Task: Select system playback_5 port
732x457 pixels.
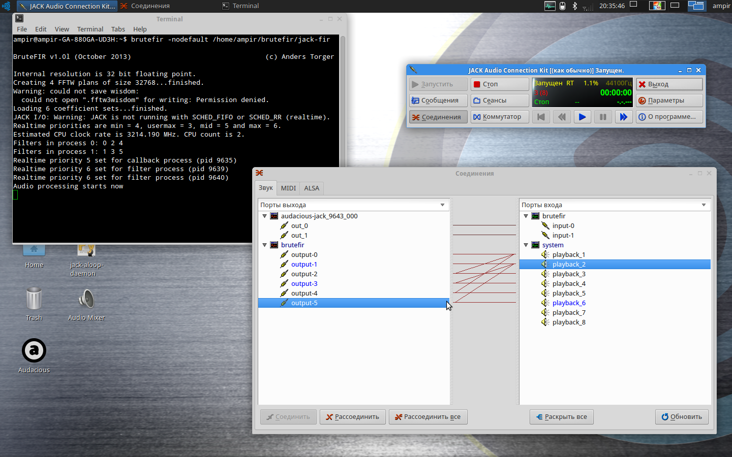Action: pyautogui.click(x=568, y=293)
